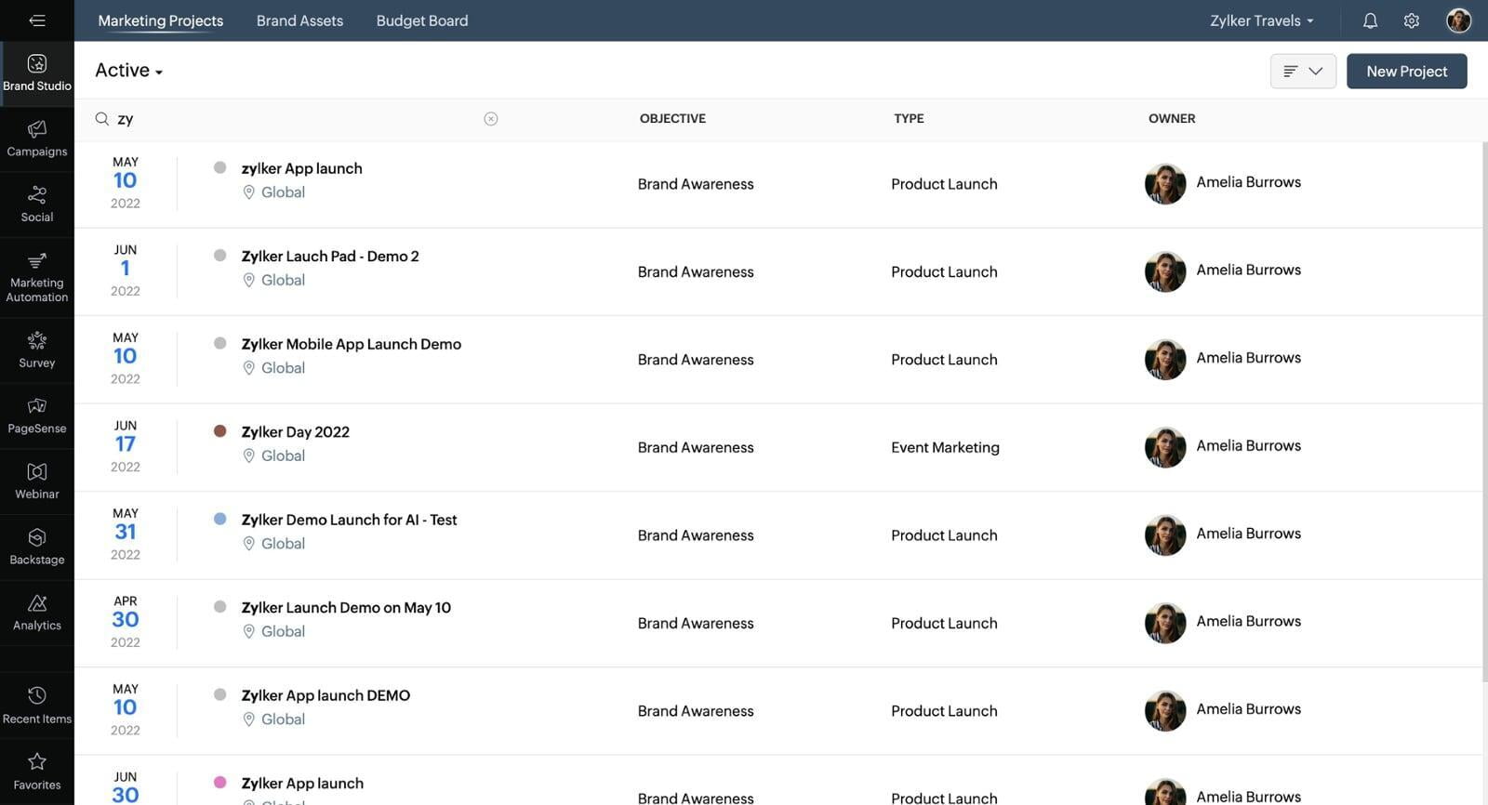Click location pin under Zylker Day 2022
The image size is (1488, 805).
tap(249, 455)
